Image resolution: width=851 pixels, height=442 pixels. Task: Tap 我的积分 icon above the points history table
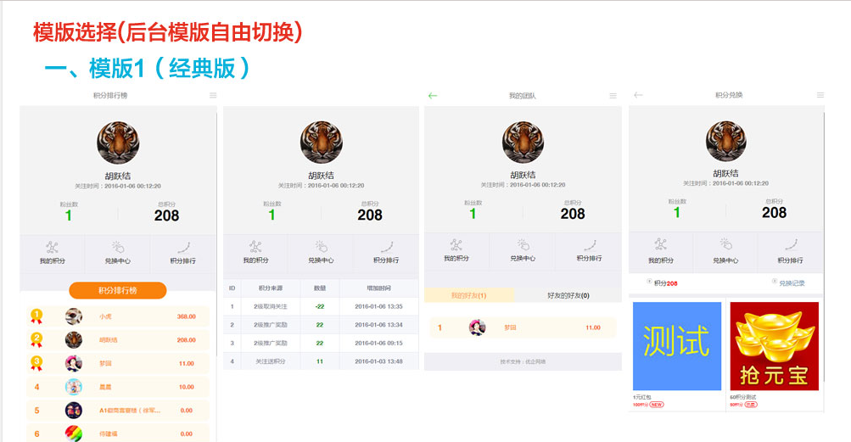(255, 247)
